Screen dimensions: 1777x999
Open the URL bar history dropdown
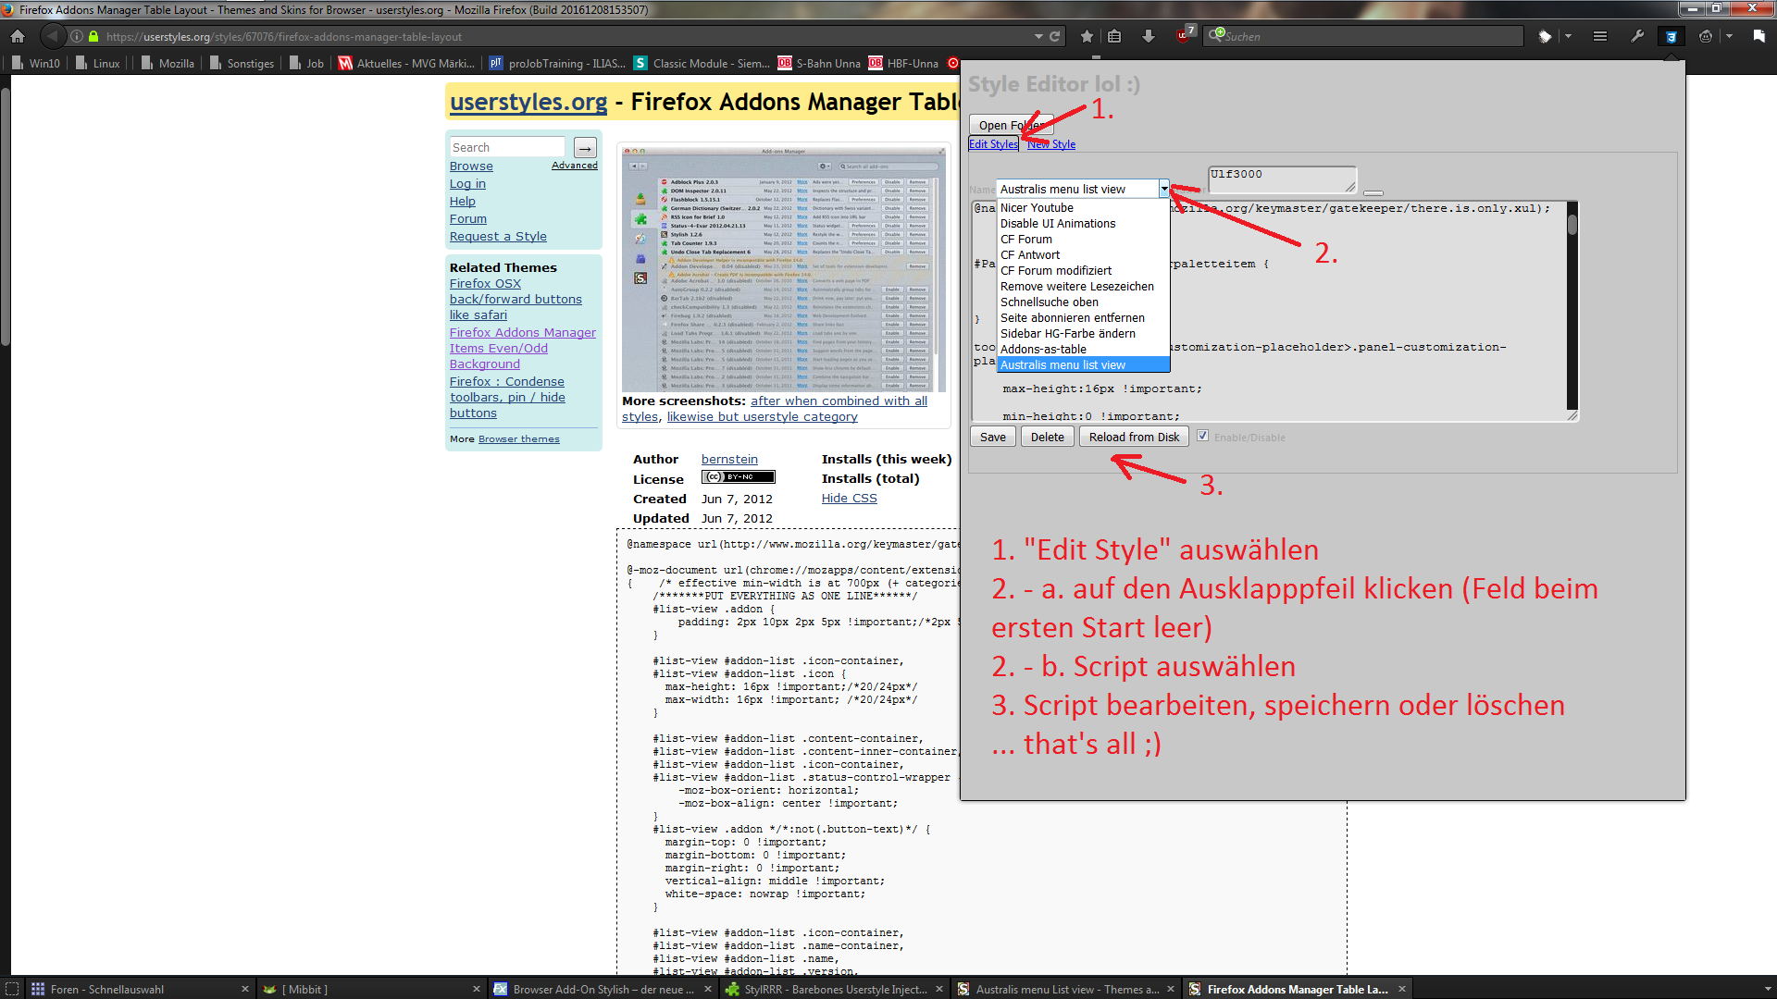tap(1038, 36)
